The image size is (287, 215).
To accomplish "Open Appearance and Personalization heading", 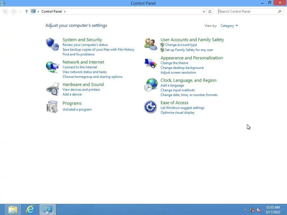I will tap(192, 58).
